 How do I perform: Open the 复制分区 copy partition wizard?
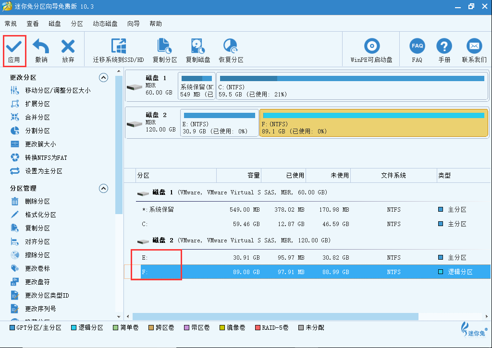coord(165,50)
